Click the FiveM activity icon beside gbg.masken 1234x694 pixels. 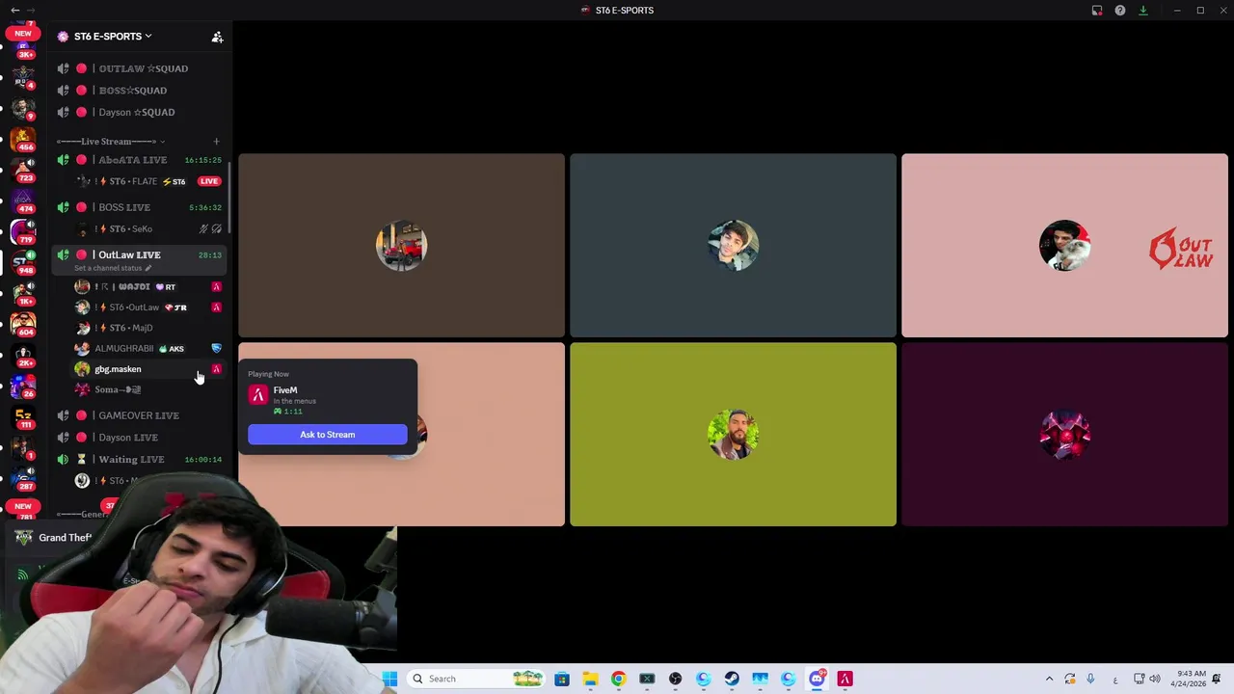216,369
